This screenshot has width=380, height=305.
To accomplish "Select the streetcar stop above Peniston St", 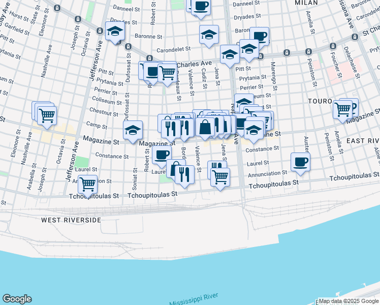I will pos(308,51).
